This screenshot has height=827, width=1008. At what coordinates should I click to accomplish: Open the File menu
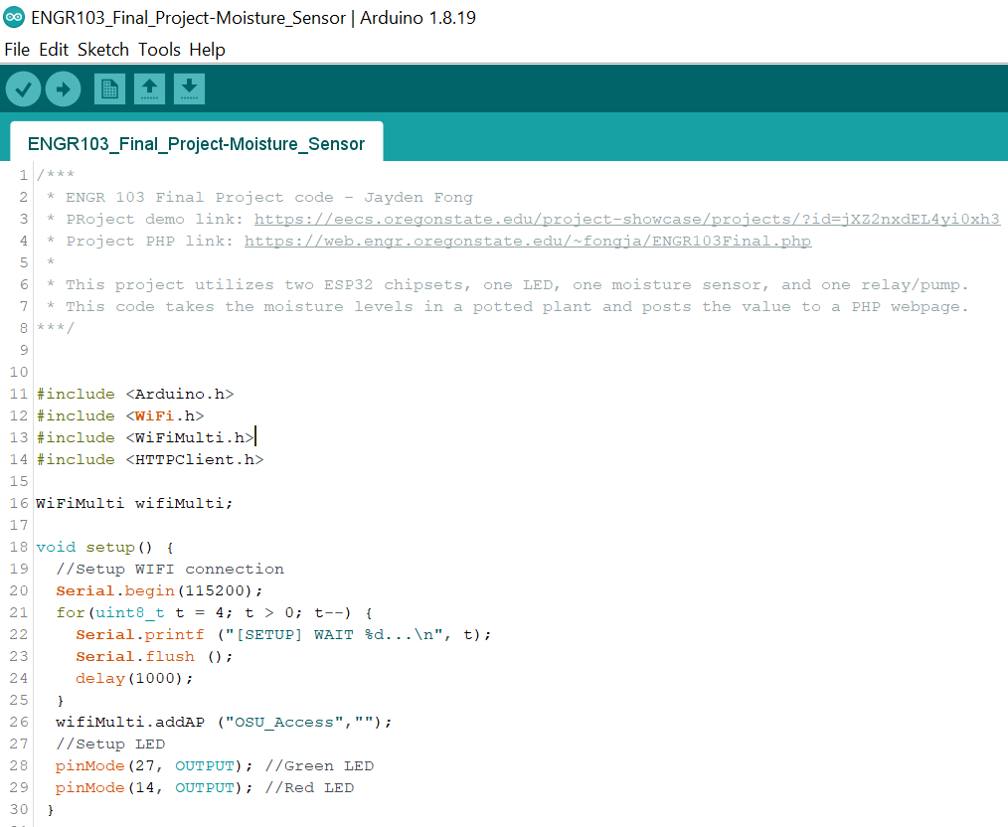click(x=17, y=50)
